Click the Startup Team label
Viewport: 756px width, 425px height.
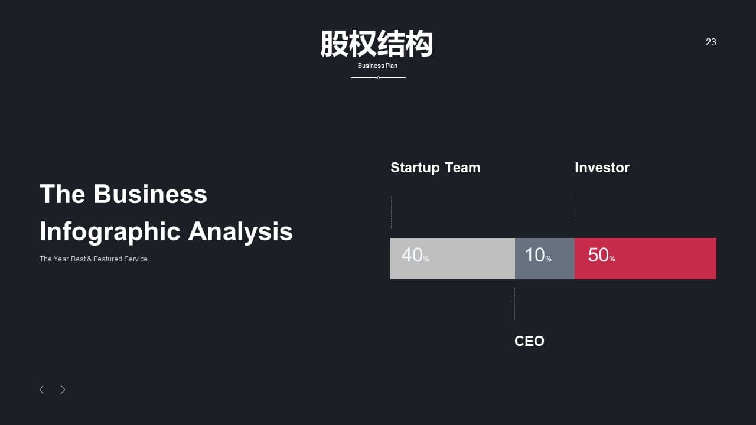[x=435, y=168]
